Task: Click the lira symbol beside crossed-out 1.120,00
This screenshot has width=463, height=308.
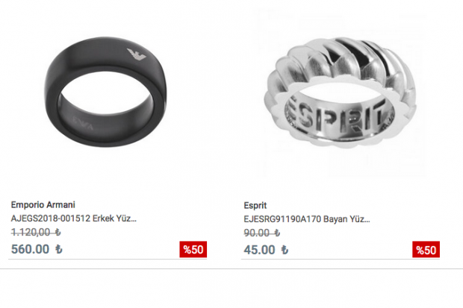Action: pyautogui.click(x=58, y=233)
